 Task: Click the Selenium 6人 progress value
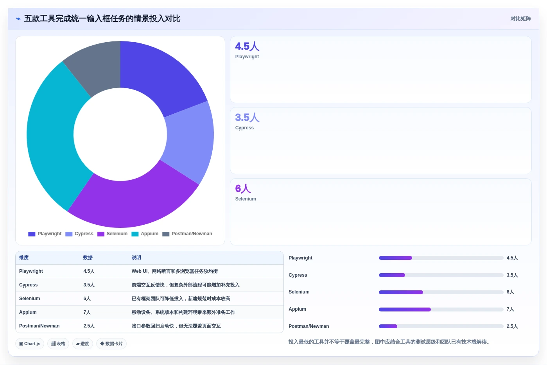(x=510, y=292)
